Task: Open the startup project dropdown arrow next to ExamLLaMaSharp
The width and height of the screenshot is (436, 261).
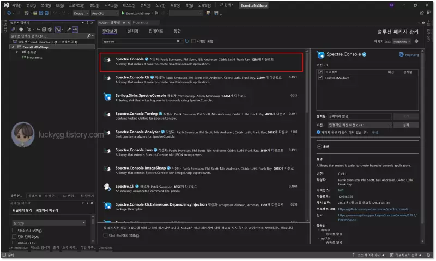Action: pyautogui.click(x=152, y=13)
